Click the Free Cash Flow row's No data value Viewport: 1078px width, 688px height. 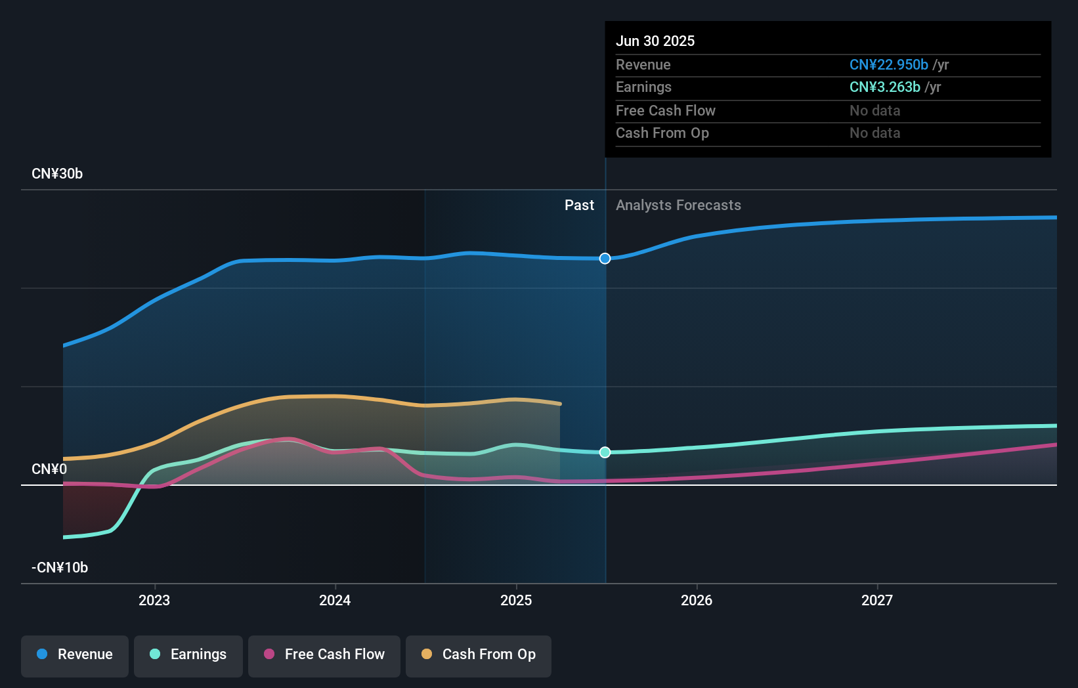click(x=875, y=110)
